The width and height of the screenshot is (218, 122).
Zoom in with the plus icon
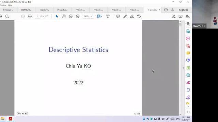(x=78, y=16)
